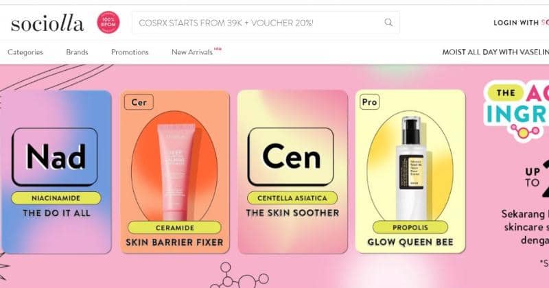Screen dimensions: 549x288
Task: Click the Cen element tile
Action: point(290,157)
